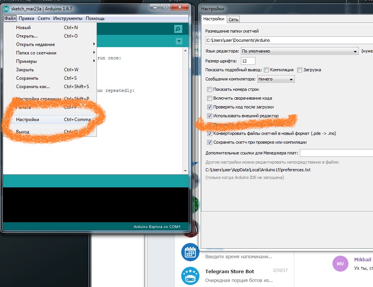The height and width of the screenshot is (287, 373).
Task: Toggle the Загрузка verbose checkbox
Action: pyautogui.click(x=300, y=70)
